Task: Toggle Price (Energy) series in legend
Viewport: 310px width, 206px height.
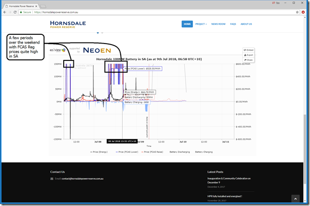Action: tap(99, 152)
